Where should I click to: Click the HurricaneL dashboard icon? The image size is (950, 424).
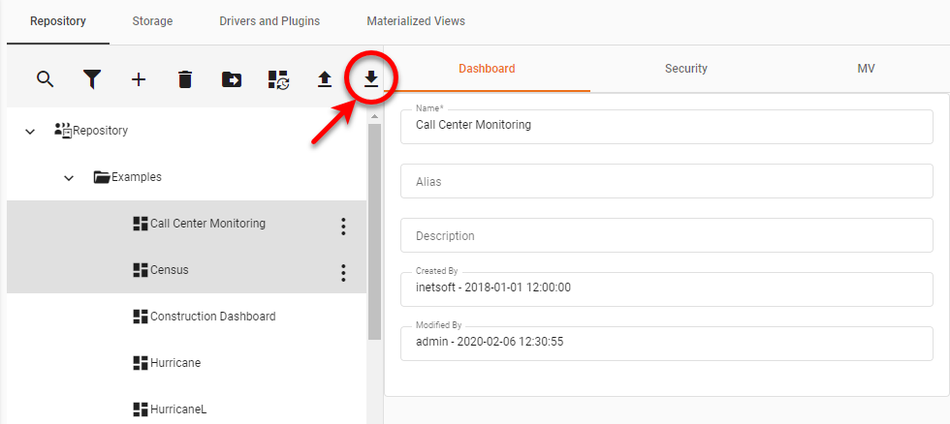(x=141, y=409)
